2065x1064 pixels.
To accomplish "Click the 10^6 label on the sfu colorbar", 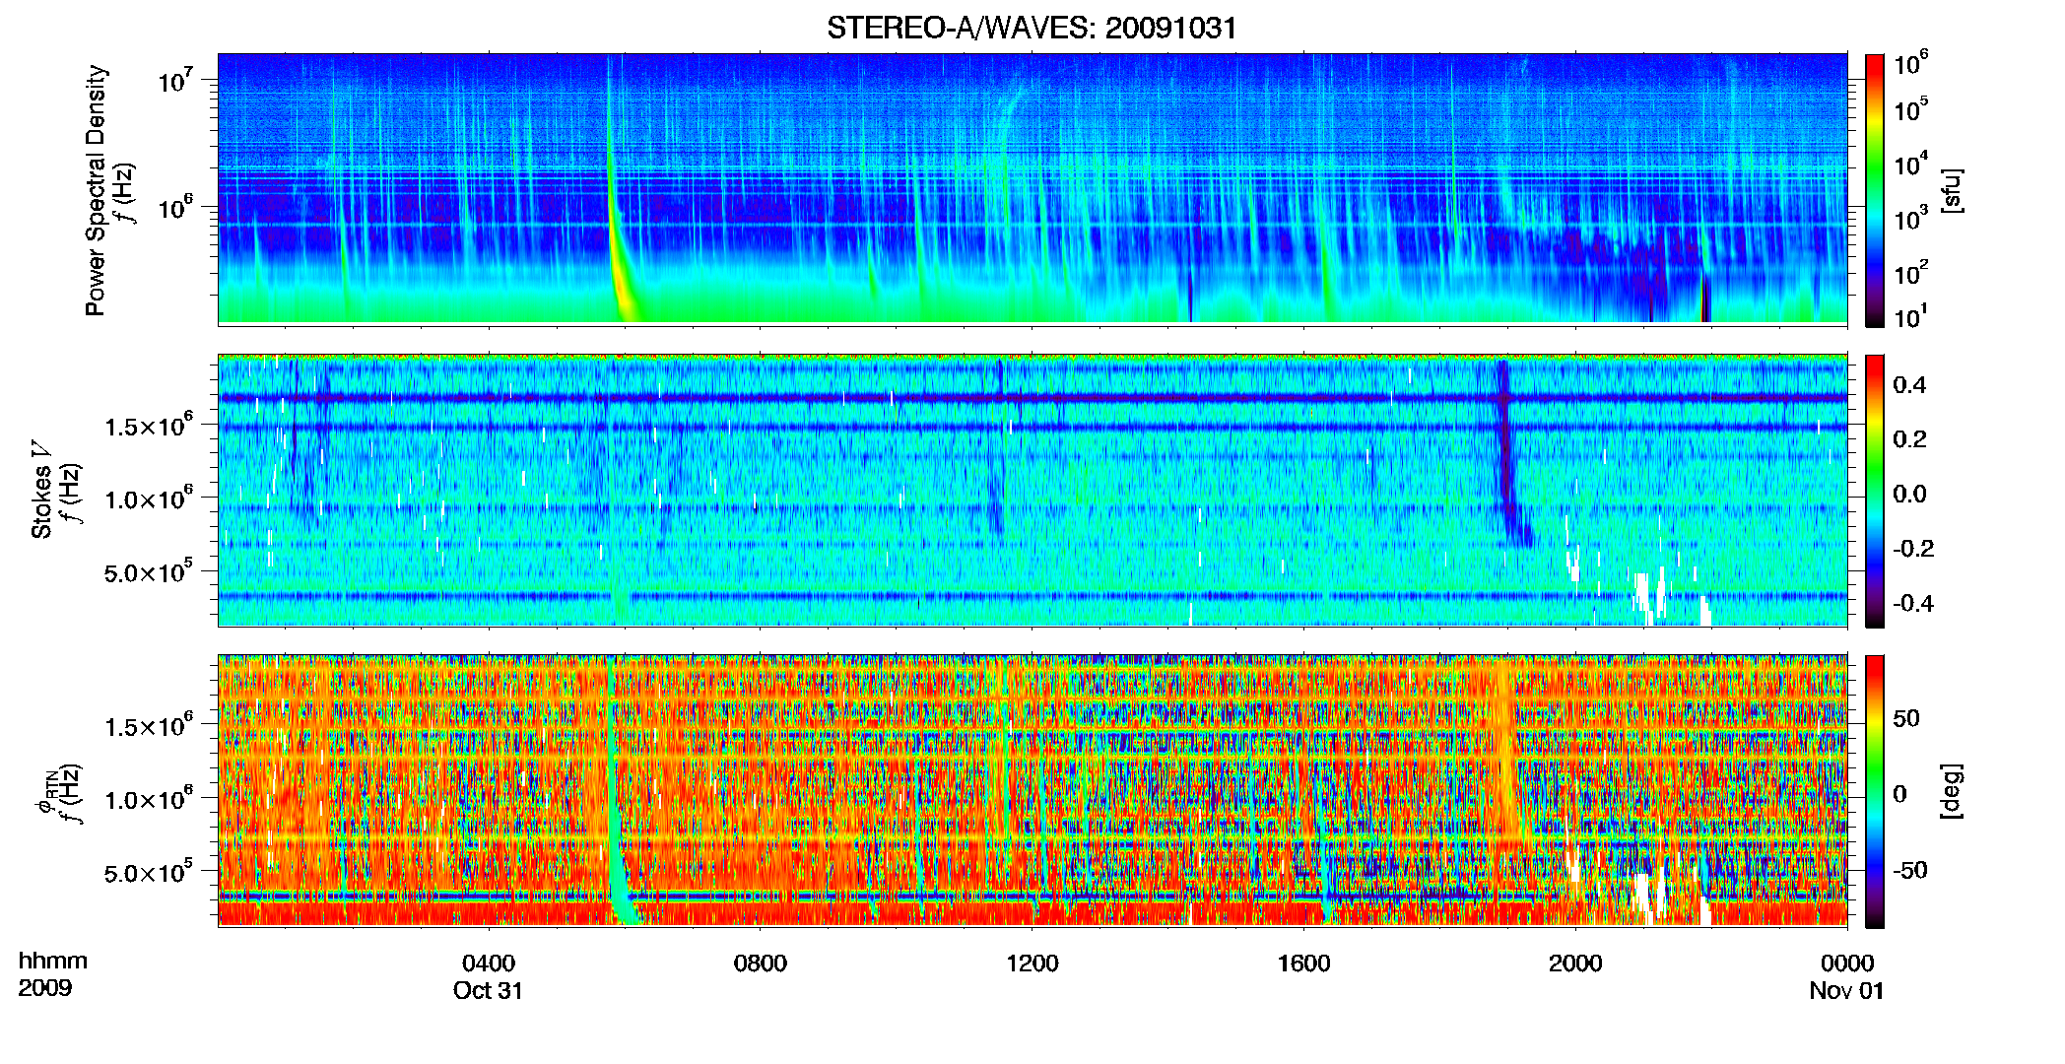I will [1910, 63].
